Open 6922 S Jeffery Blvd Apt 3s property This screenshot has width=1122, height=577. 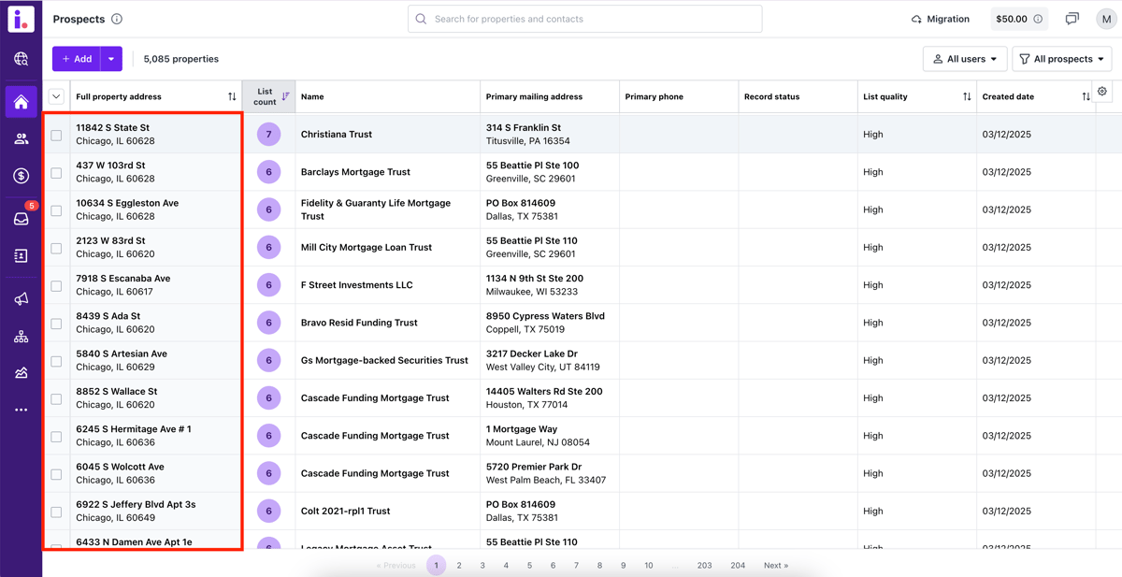(136, 504)
